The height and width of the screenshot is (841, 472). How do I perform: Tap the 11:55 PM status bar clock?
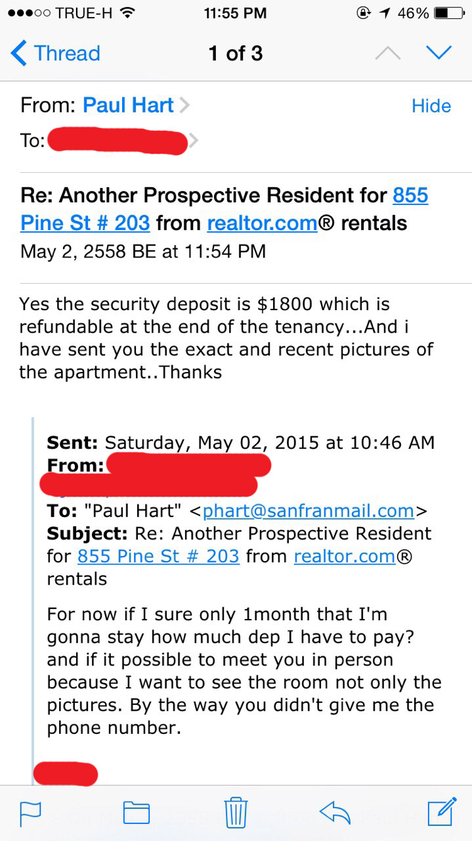click(236, 13)
